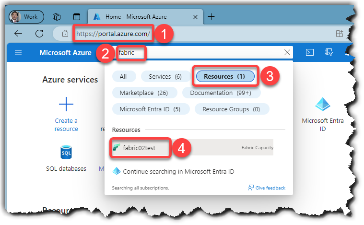Go back with the browser back arrow
Image resolution: width=364 pixels, height=225 pixels.
tap(18, 34)
